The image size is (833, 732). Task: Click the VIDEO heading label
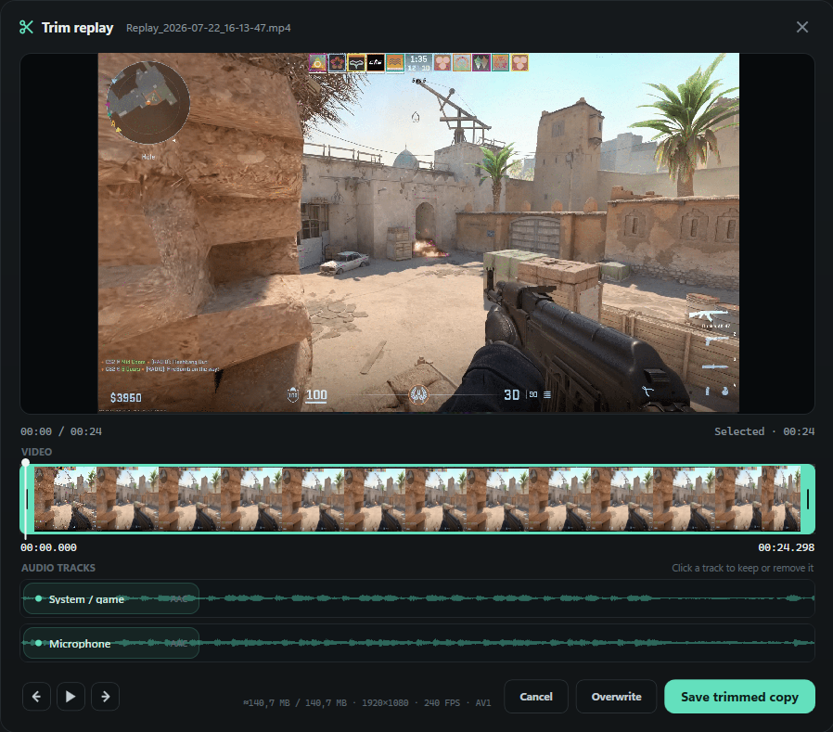click(x=37, y=452)
